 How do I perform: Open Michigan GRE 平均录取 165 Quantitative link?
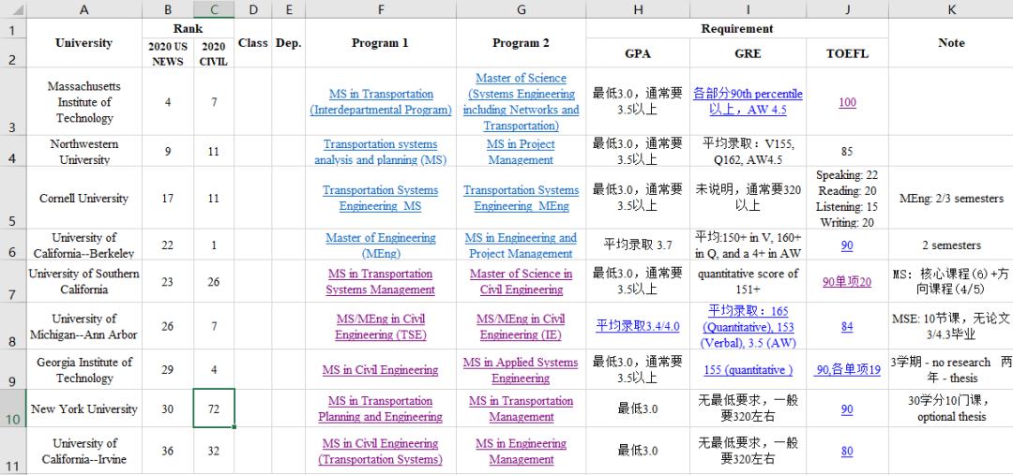coord(748,327)
